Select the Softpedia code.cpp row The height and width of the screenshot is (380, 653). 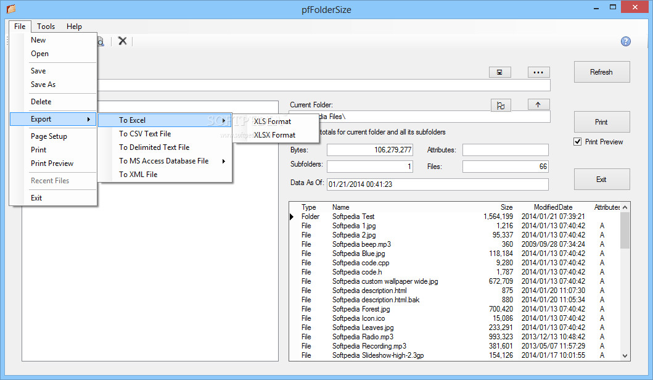(455, 263)
